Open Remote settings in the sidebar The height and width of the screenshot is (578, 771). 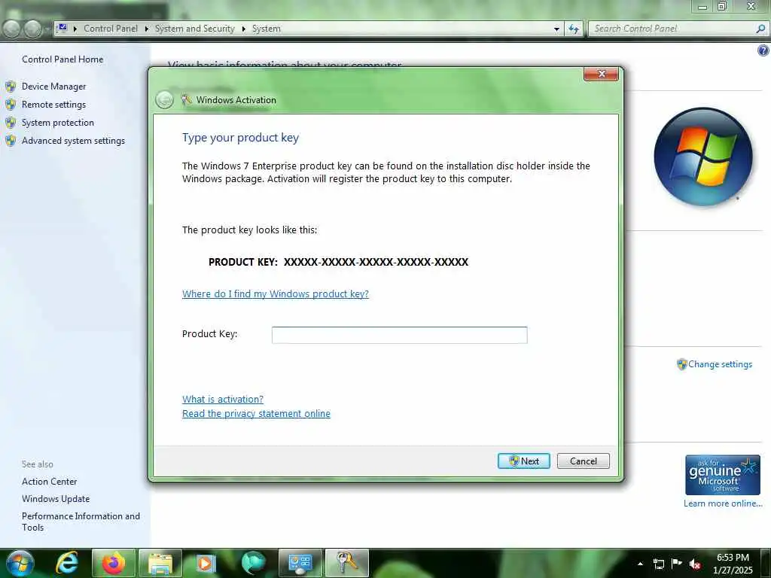(x=53, y=105)
